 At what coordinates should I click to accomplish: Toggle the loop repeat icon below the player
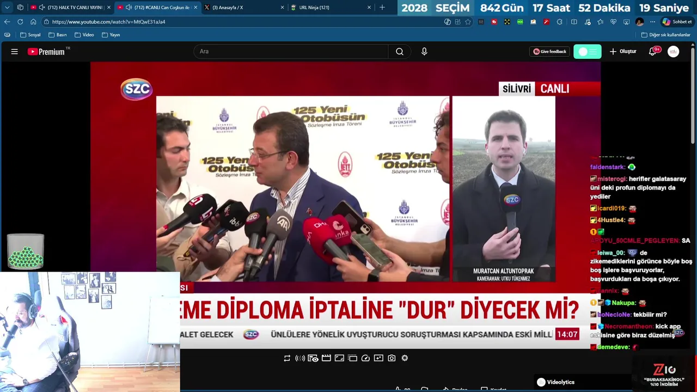click(x=287, y=358)
